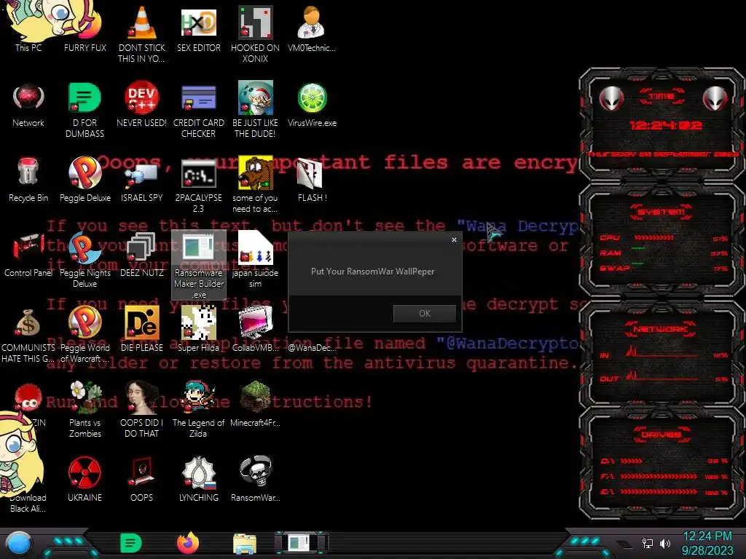Click the left alien head on gadget
Viewport: 746px width, 559px height.
(611, 99)
